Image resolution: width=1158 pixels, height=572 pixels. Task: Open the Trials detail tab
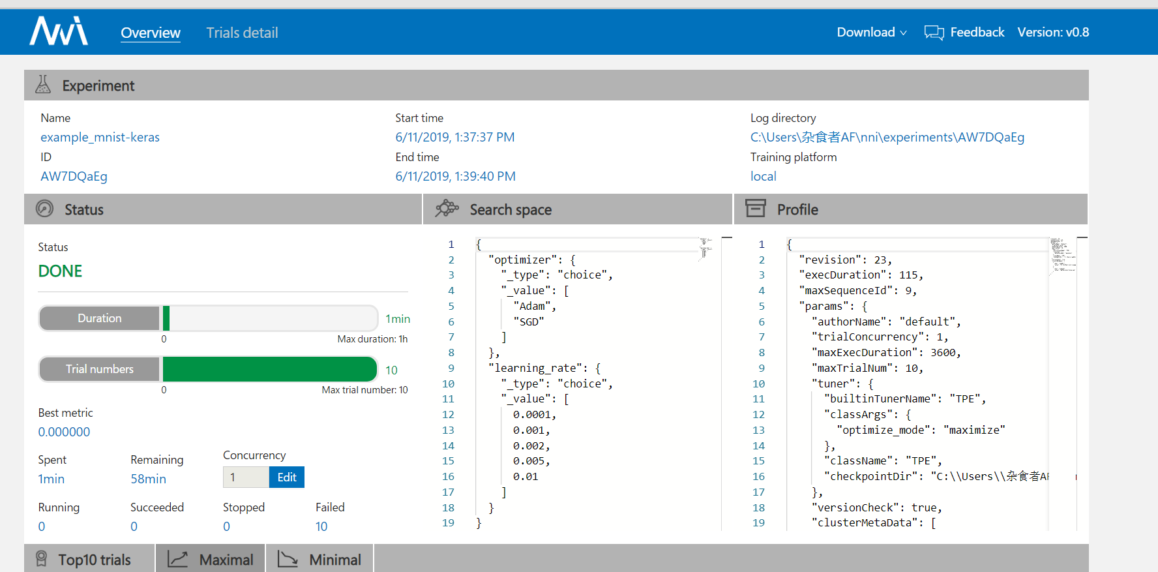click(x=242, y=33)
